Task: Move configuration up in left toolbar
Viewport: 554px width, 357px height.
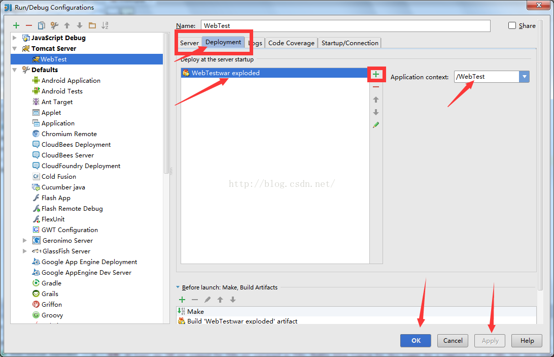Action: (x=67, y=25)
